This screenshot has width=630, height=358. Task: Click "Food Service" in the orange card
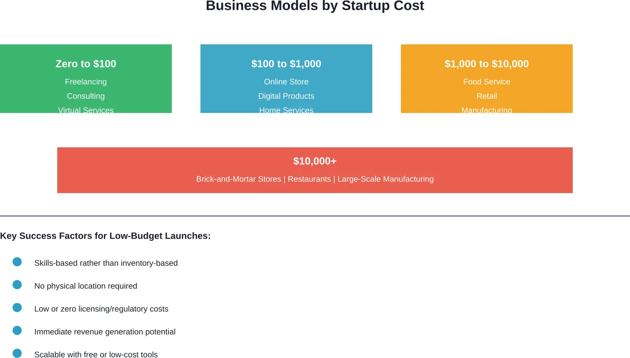click(x=486, y=82)
